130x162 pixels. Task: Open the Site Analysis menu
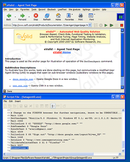(75, 10)
